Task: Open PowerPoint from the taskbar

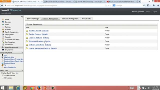Action: [x=45, y=88]
